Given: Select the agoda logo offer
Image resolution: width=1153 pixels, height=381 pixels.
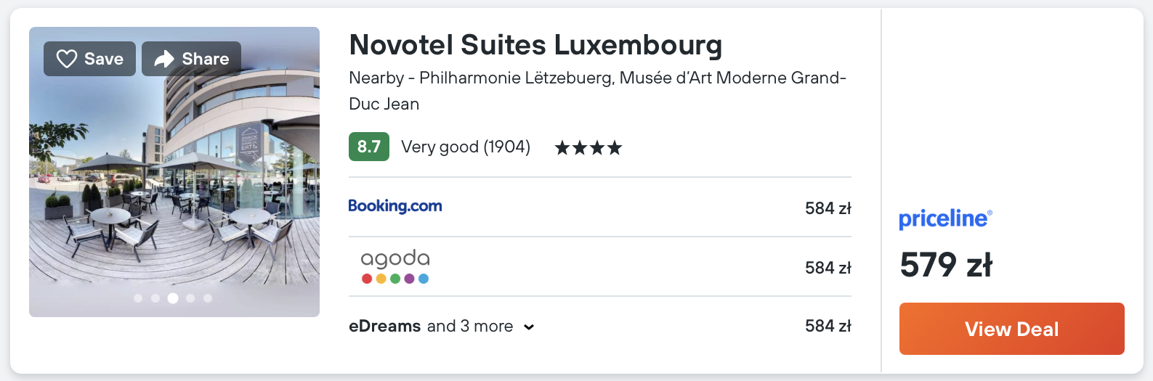Looking at the screenshot, I should [395, 266].
